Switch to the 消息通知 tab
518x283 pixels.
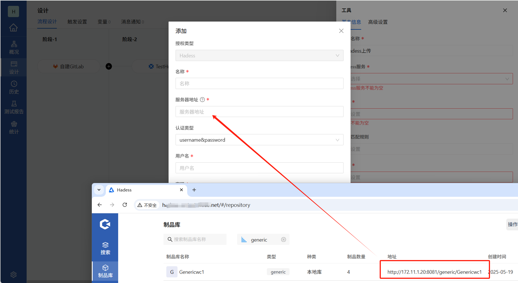click(x=132, y=22)
